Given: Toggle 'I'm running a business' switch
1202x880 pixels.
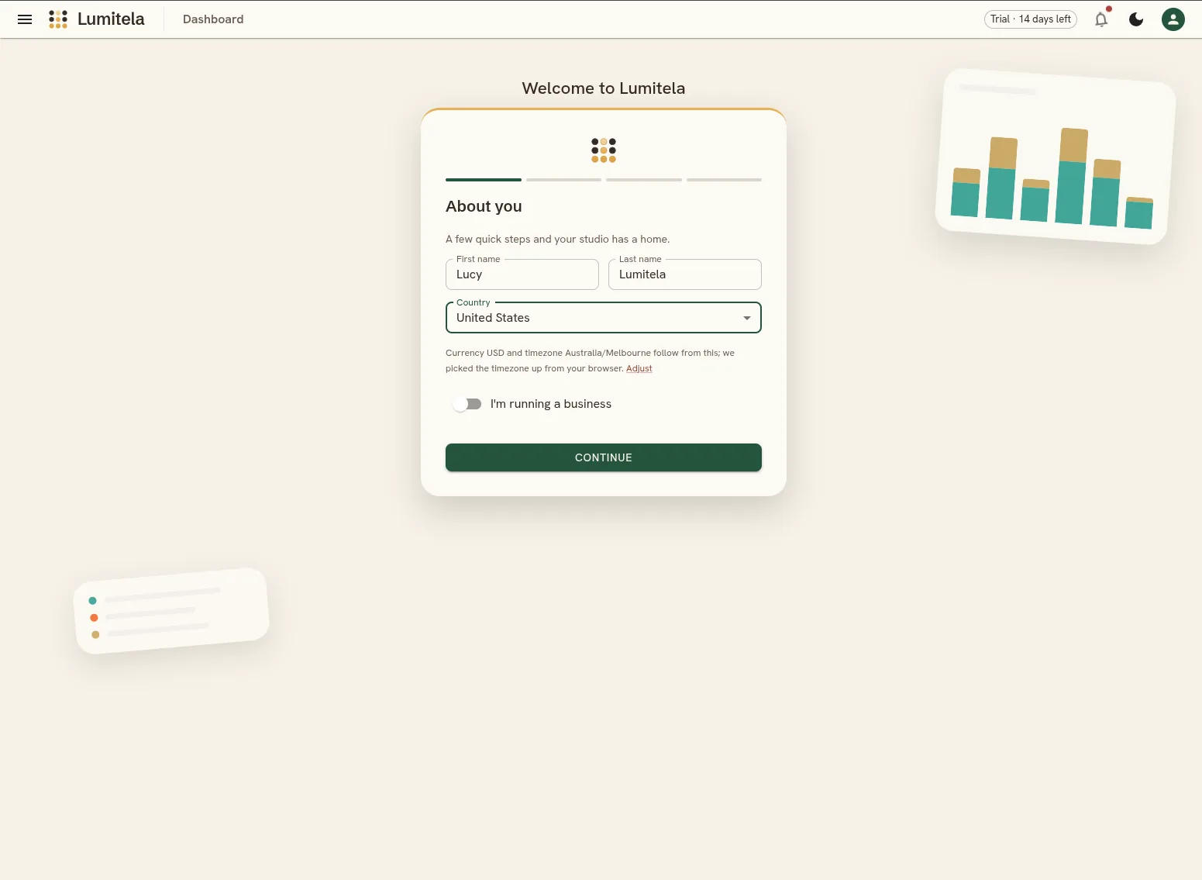Looking at the screenshot, I should click(467, 404).
